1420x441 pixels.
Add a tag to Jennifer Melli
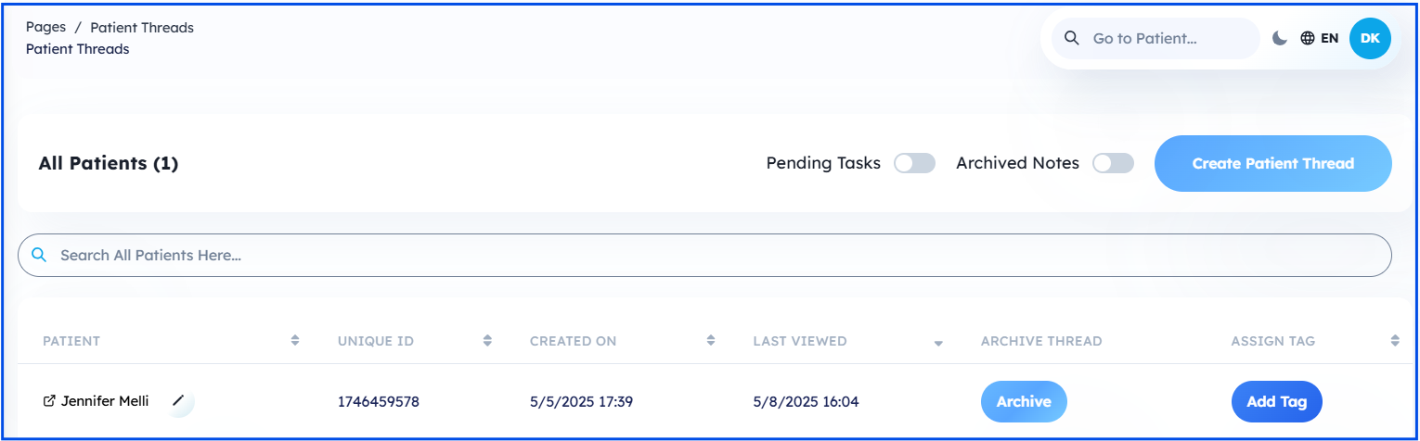click(x=1277, y=401)
